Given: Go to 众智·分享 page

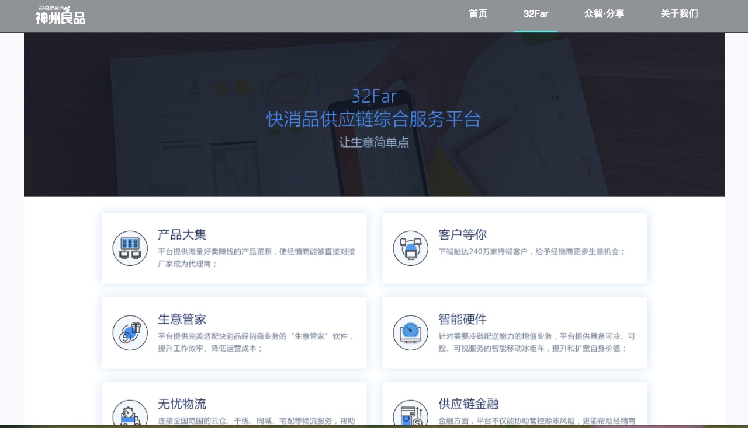Looking at the screenshot, I should (x=604, y=14).
